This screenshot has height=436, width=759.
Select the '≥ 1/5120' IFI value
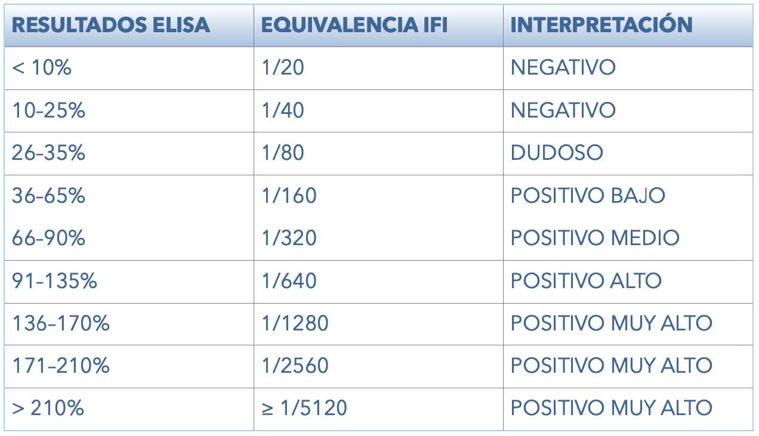304,409
